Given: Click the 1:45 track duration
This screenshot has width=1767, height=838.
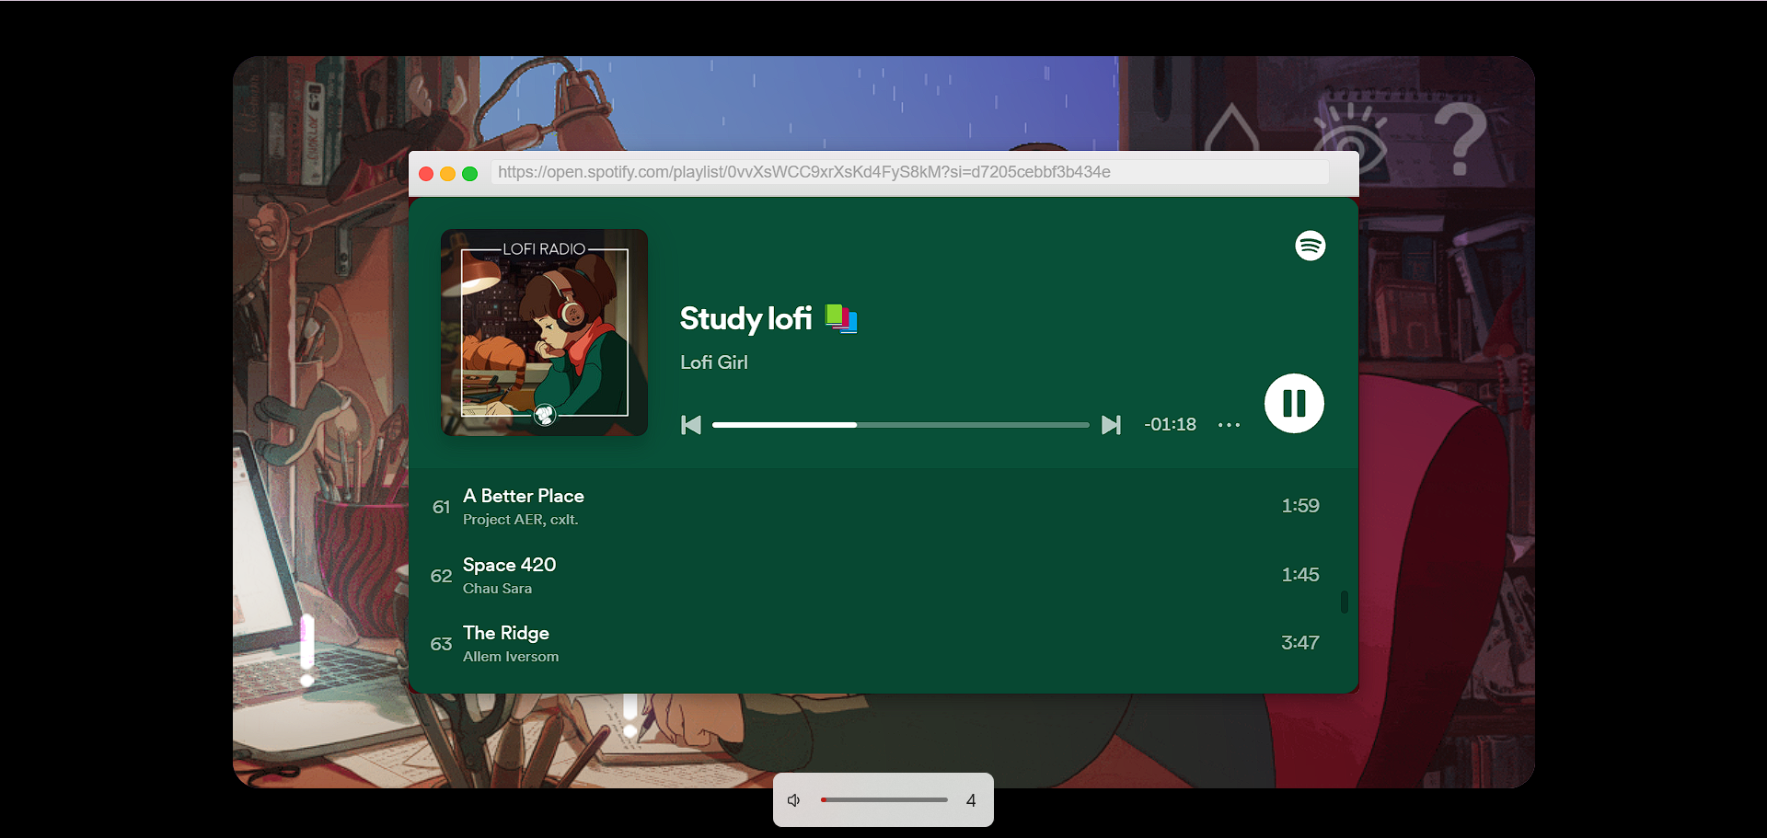Looking at the screenshot, I should coord(1300,575).
